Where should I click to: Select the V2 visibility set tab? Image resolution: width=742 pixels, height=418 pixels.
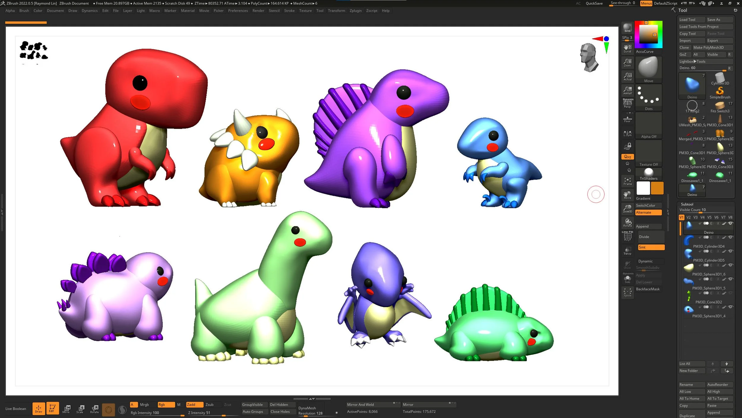688,217
